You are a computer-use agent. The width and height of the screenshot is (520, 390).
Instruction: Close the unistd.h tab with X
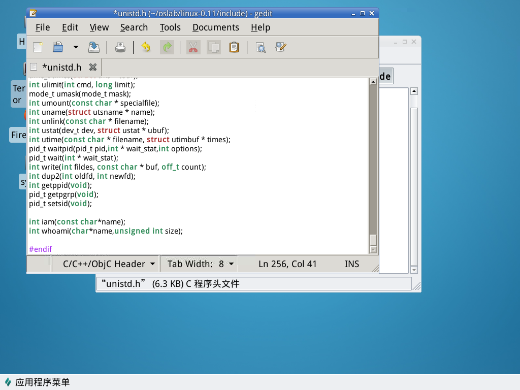[92, 67]
